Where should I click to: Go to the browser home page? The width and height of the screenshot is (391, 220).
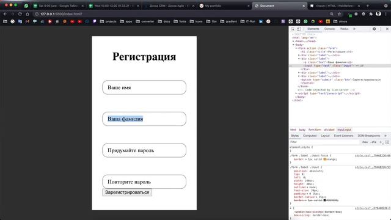(27, 14)
